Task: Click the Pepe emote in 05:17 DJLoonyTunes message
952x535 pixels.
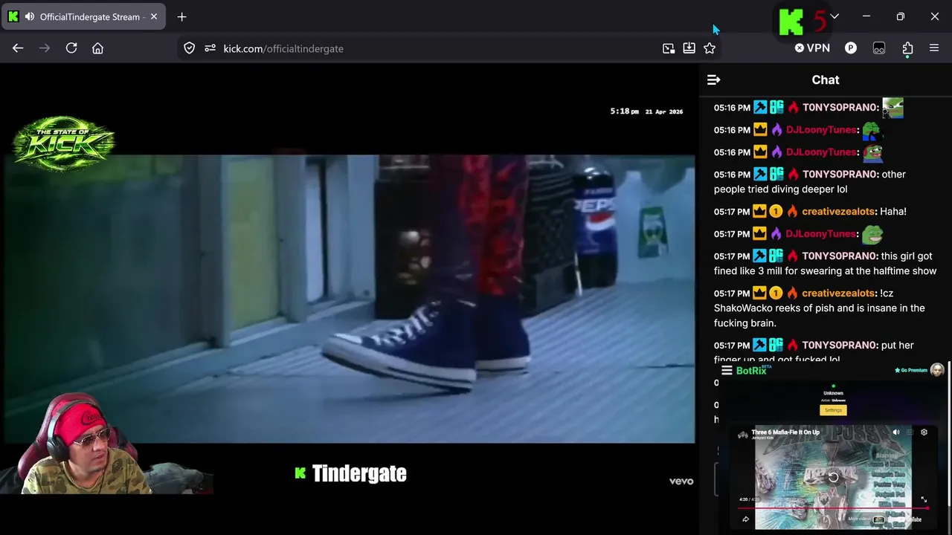Action: tap(872, 235)
